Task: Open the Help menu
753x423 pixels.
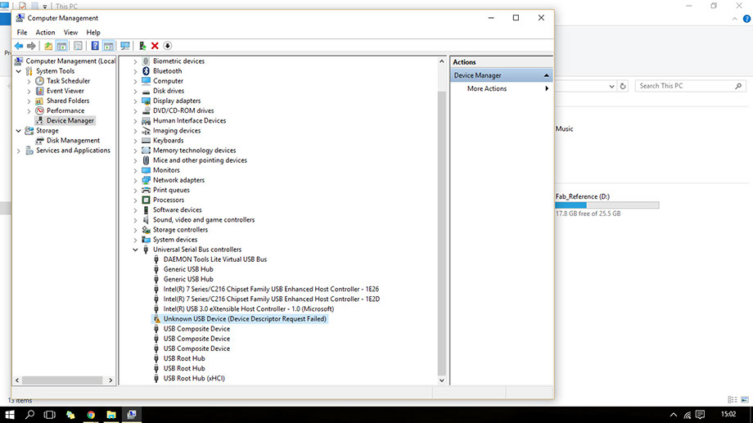Action: click(x=93, y=33)
